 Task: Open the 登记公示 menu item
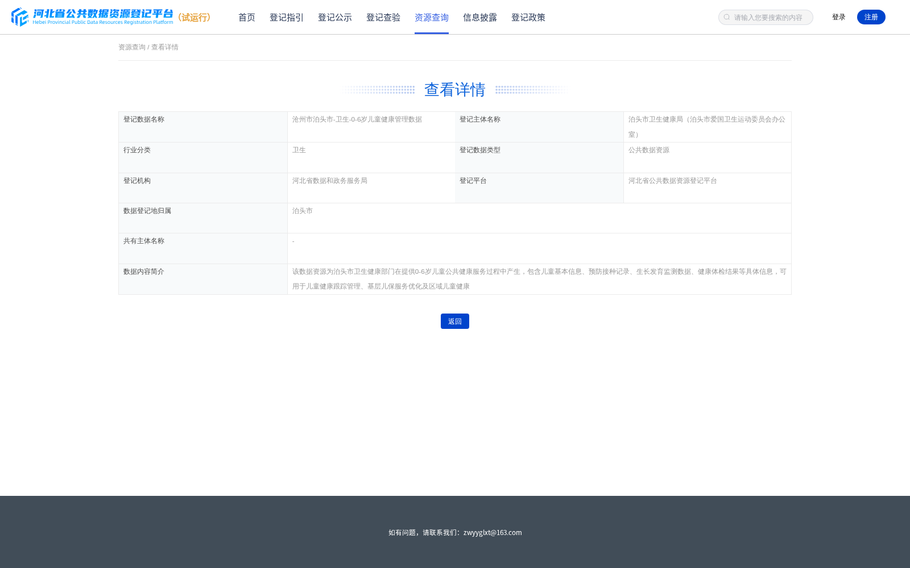tap(335, 18)
